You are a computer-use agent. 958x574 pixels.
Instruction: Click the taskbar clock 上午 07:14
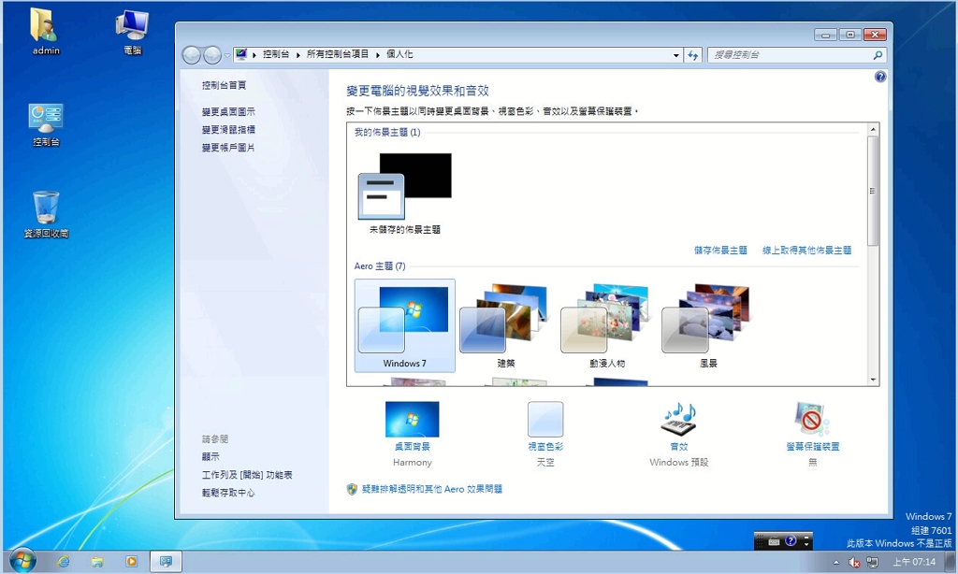point(914,562)
